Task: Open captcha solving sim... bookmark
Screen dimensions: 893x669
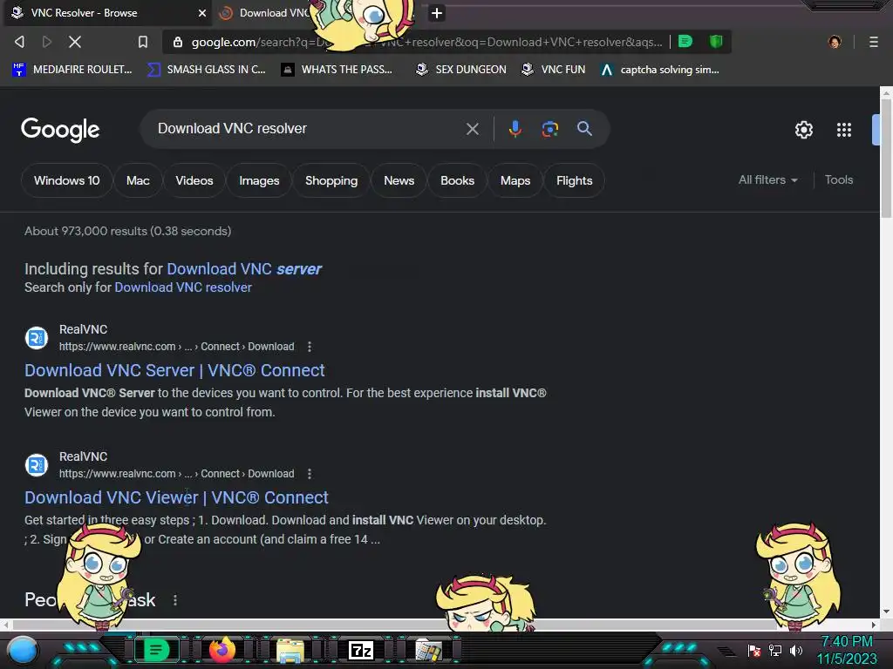Action: pos(660,70)
